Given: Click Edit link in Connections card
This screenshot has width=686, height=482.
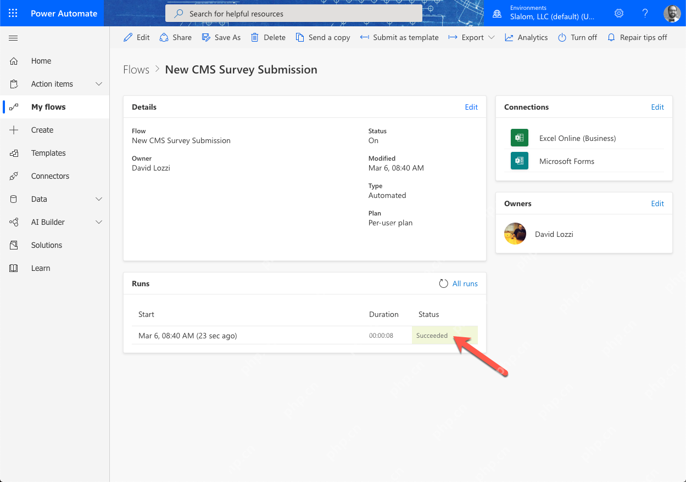Looking at the screenshot, I should click(657, 107).
